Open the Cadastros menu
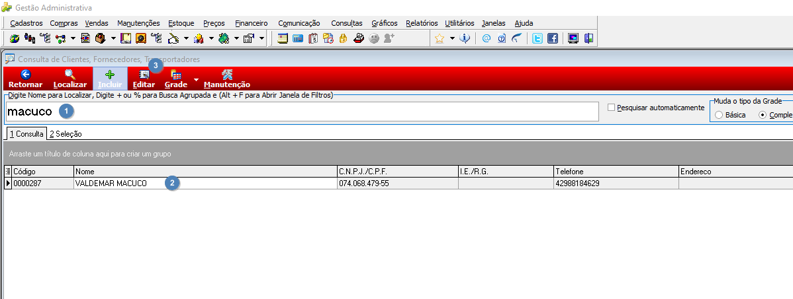793x299 pixels. click(x=26, y=23)
